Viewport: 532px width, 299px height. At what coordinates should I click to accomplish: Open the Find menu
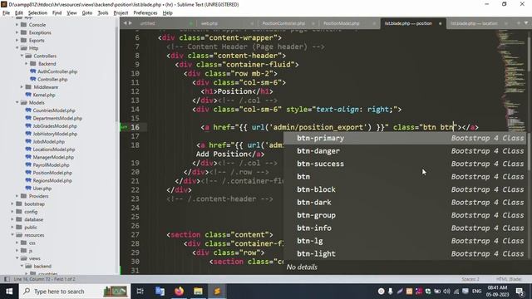[x=57, y=13]
